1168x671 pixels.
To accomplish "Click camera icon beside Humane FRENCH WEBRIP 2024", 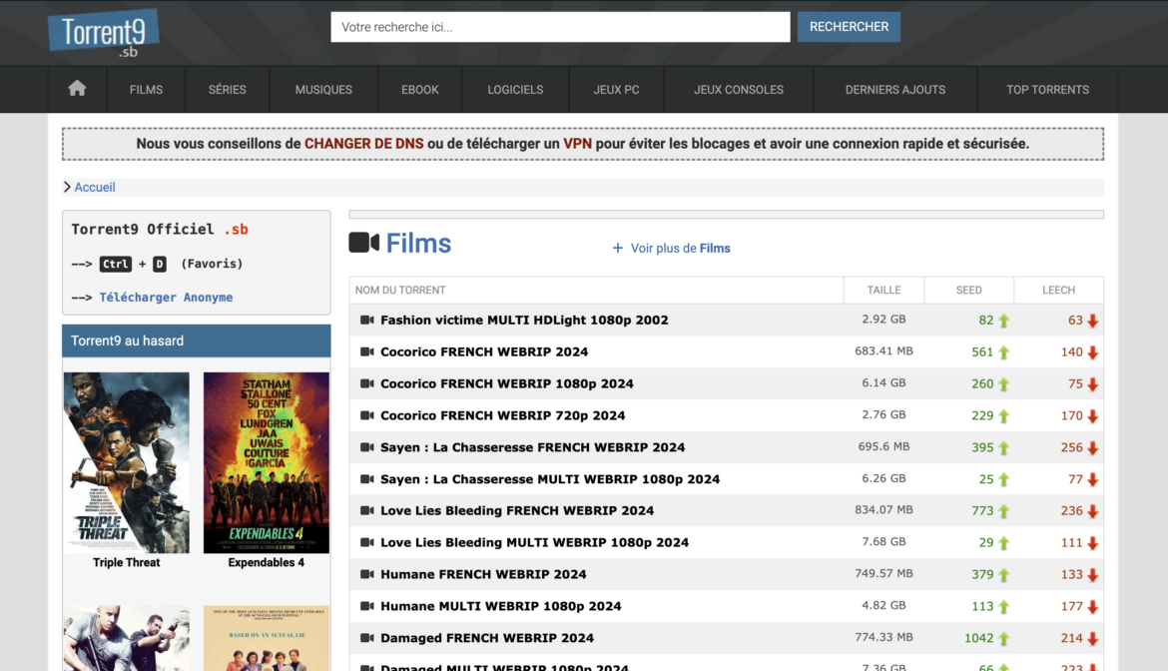I will 366,574.
